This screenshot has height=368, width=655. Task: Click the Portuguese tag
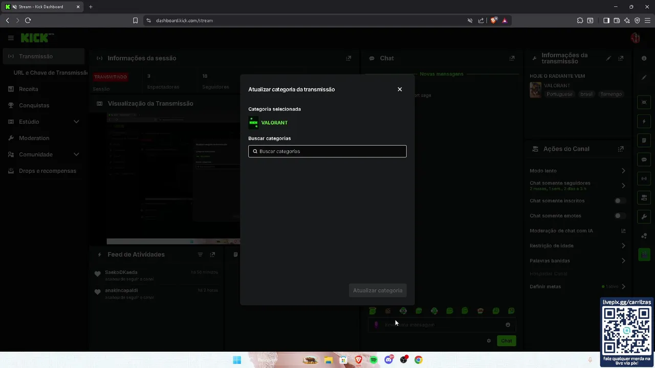(x=560, y=94)
